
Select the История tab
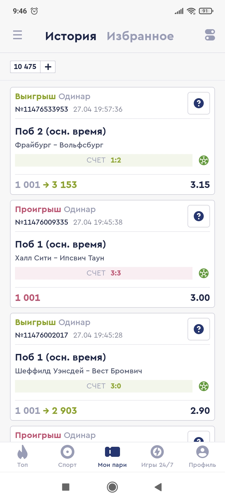click(x=71, y=36)
